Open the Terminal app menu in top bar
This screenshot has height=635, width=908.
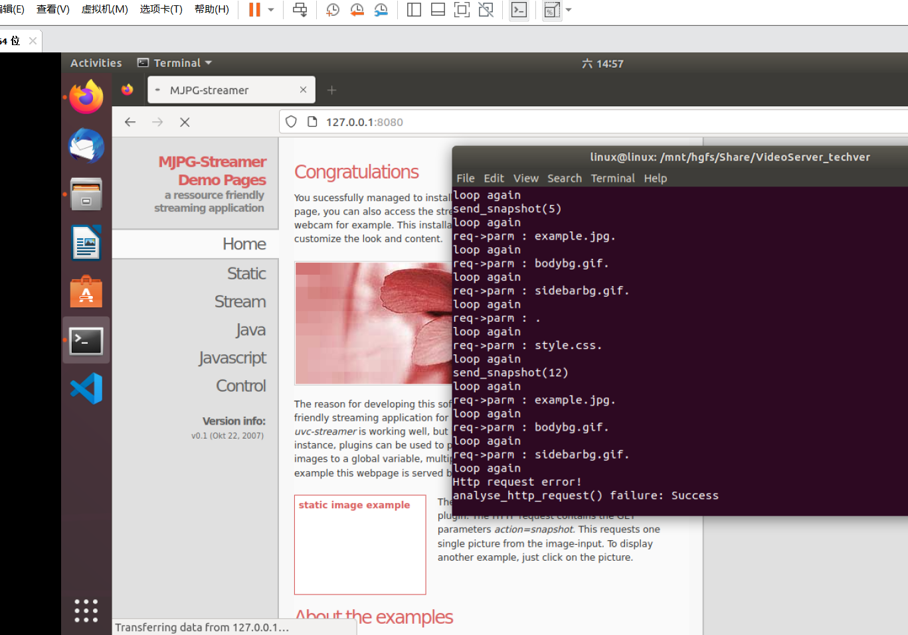pyautogui.click(x=175, y=63)
